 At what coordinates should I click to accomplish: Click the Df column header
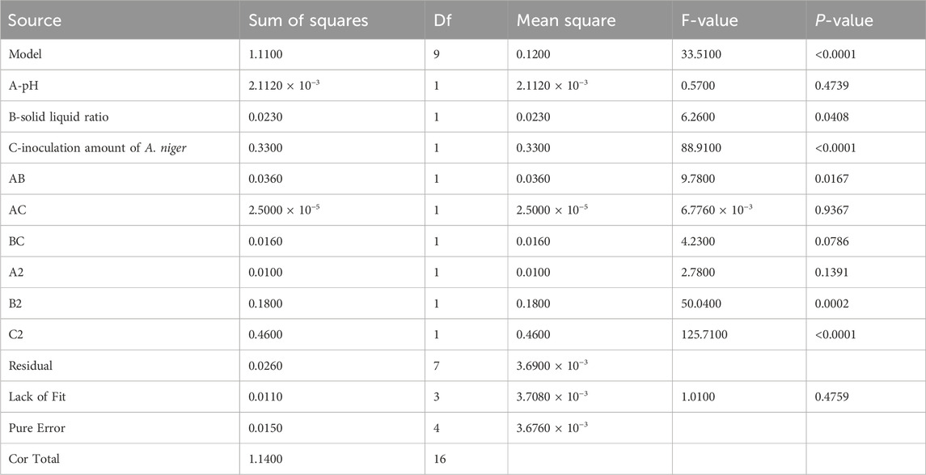point(443,20)
